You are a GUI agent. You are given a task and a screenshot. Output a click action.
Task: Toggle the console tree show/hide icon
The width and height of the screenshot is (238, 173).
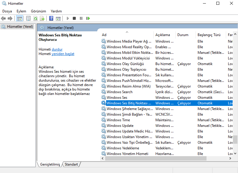[x=19, y=18]
